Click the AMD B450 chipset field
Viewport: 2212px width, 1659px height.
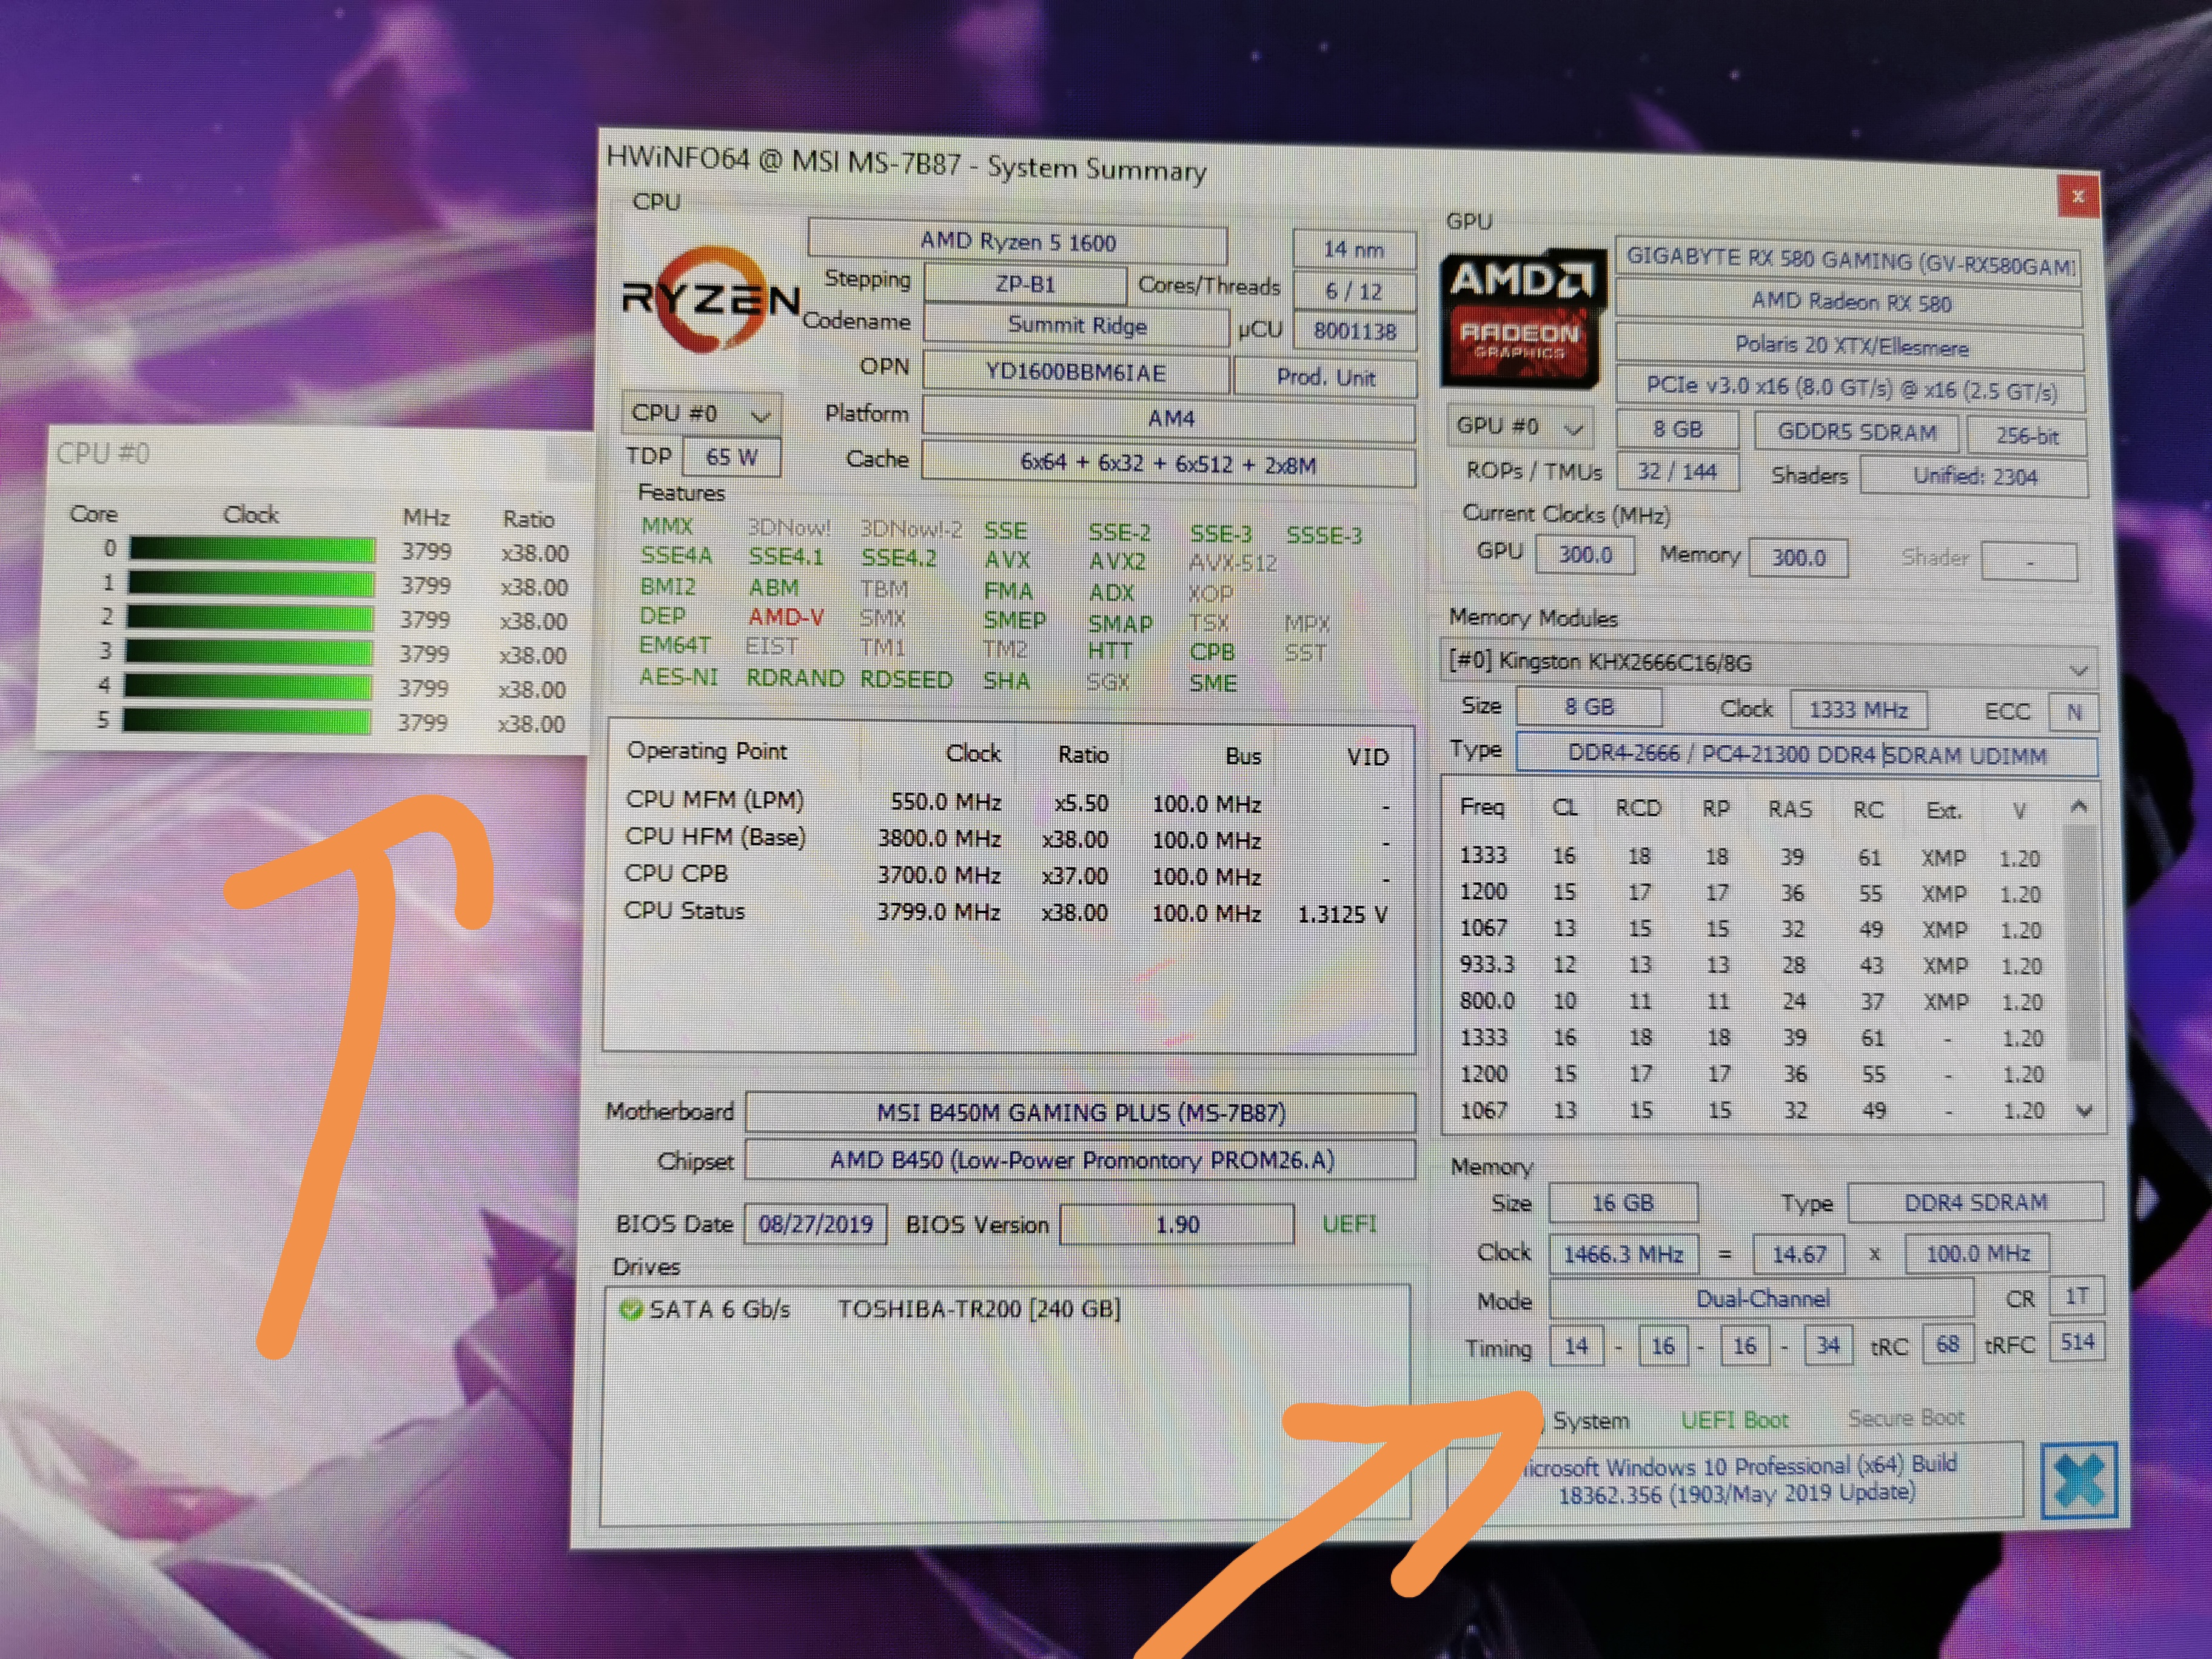pos(1081,1160)
